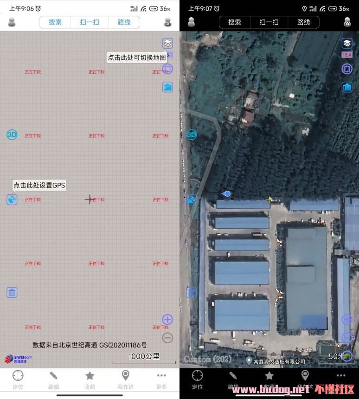Tap 我在这 in left bottom navigation
The width and height of the screenshot is (359, 399).
click(125, 380)
